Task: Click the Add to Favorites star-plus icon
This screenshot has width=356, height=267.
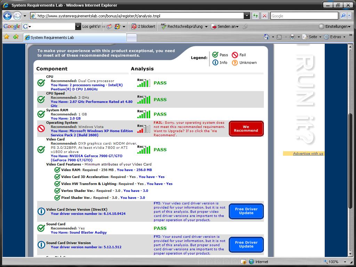Action: [16, 37]
